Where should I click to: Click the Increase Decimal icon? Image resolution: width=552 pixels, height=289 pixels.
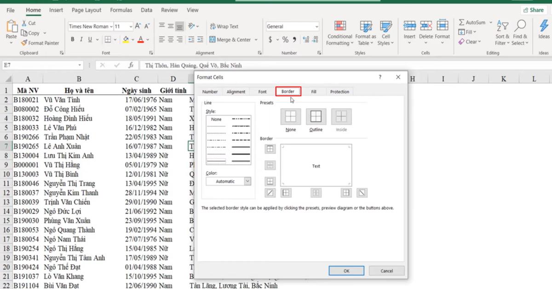[x=306, y=39]
